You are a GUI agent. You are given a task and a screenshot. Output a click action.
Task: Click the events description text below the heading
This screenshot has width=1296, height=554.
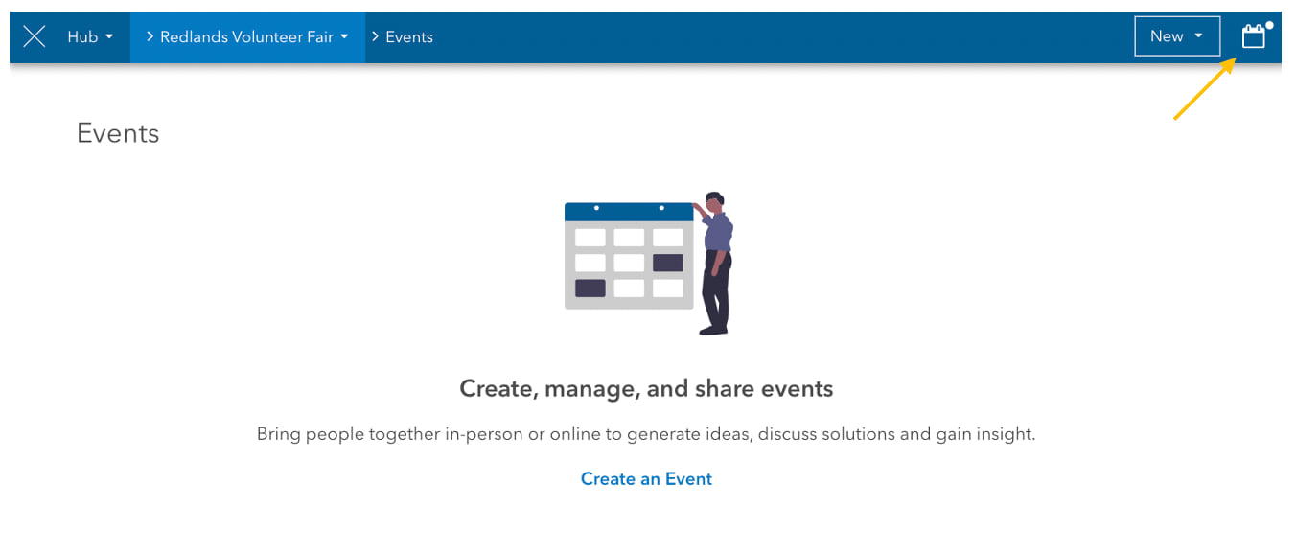[x=646, y=433]
